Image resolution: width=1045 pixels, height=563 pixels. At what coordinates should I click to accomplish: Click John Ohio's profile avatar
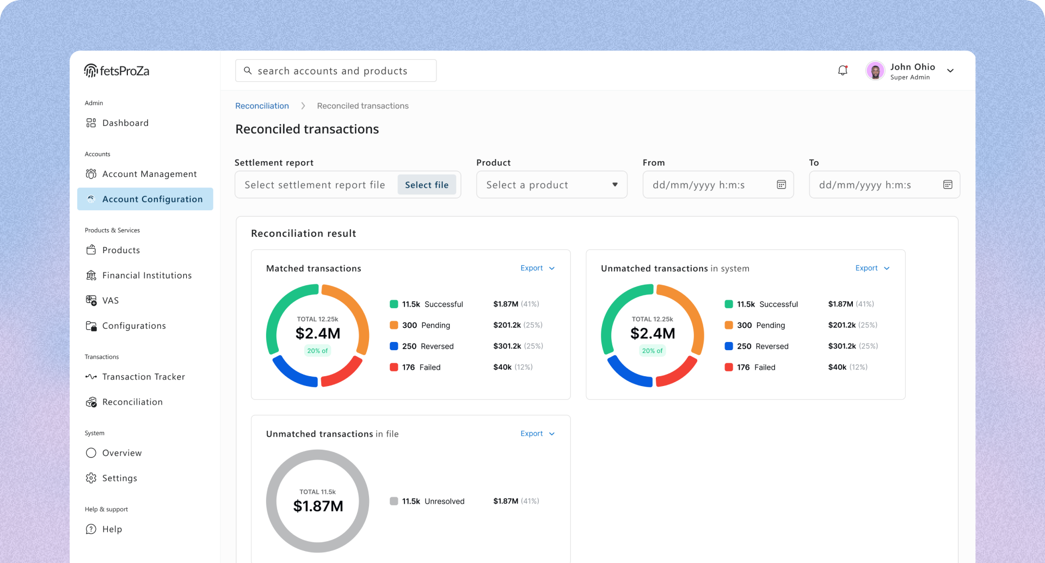[875, 71]
